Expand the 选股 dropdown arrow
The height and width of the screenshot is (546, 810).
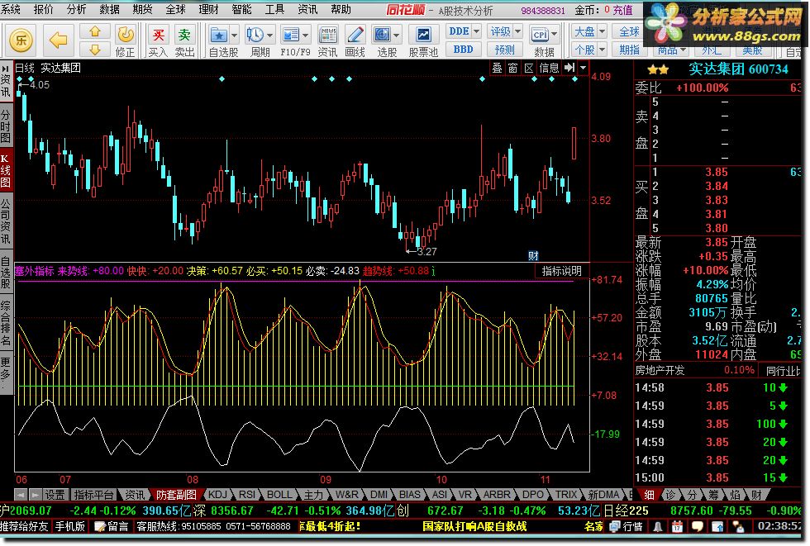396,36
